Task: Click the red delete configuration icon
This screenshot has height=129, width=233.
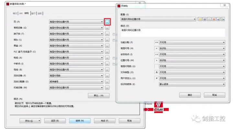Action: 214,19
